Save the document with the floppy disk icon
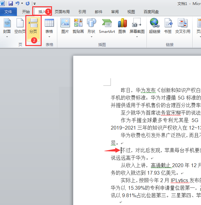The height and width of the screenshot is (205, 201). pyautogui.click(x=11, y=3)
